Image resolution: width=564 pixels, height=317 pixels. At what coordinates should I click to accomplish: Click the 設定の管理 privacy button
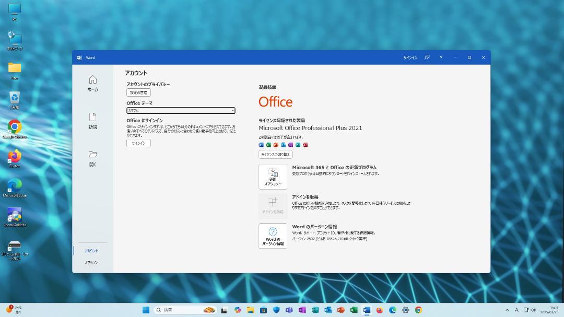pos(138,92)
